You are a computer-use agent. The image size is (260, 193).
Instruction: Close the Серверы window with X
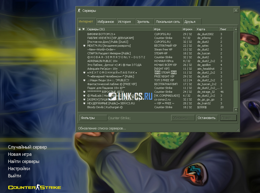tap(236, 11)
